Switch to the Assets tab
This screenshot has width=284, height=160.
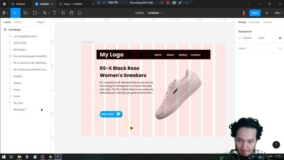pyautogui.click(x=18, y=22)
